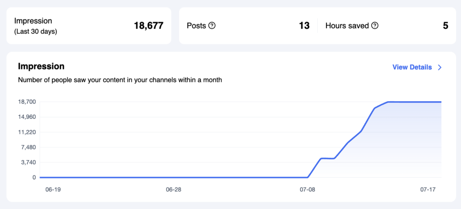461x209 pixels.
Task: Click the chevron arrow after View Details
Action: pos(440,68)
